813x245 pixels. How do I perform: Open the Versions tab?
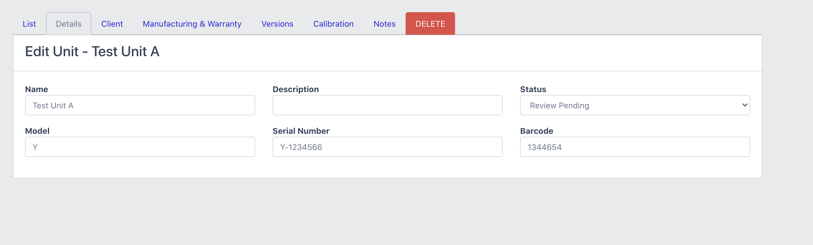tap(277, 24)
